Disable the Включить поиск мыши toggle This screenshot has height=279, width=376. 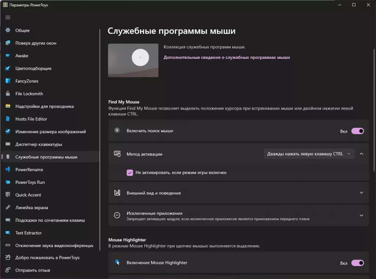[357, 131]
